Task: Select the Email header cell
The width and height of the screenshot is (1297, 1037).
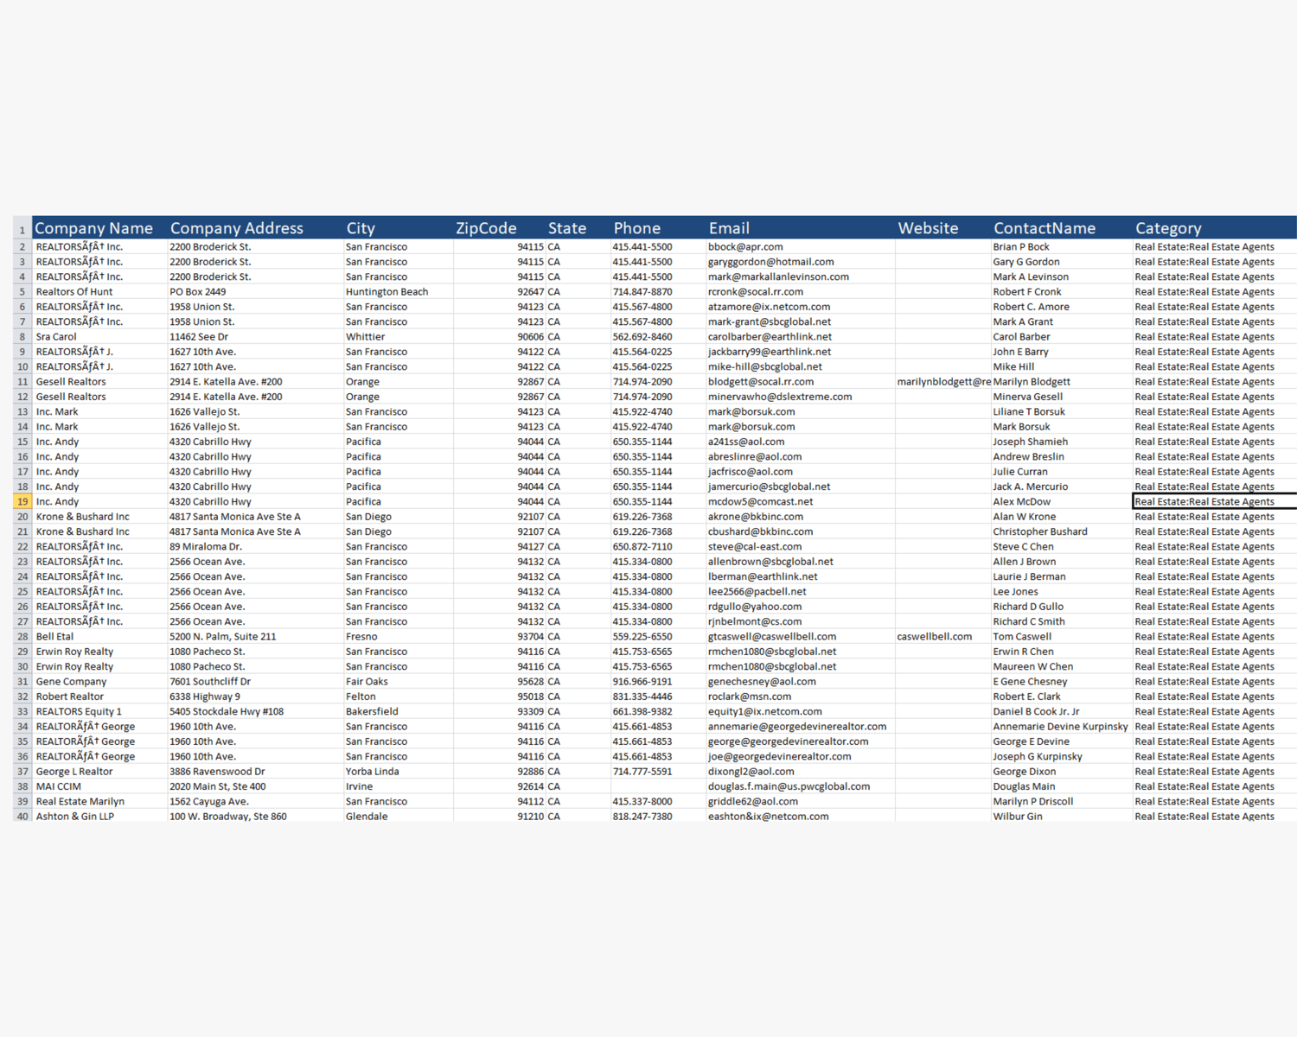Action: (x=801, y=228)
